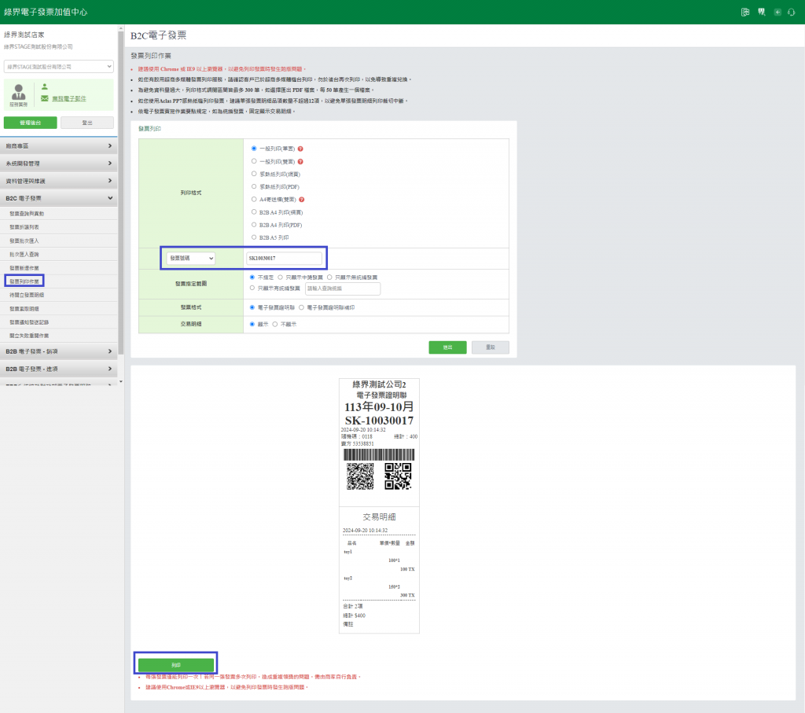The height and width of the screenshot is (713, 805).
Task: Click the left QR code on invoice preview
Action: pos(360,476)
